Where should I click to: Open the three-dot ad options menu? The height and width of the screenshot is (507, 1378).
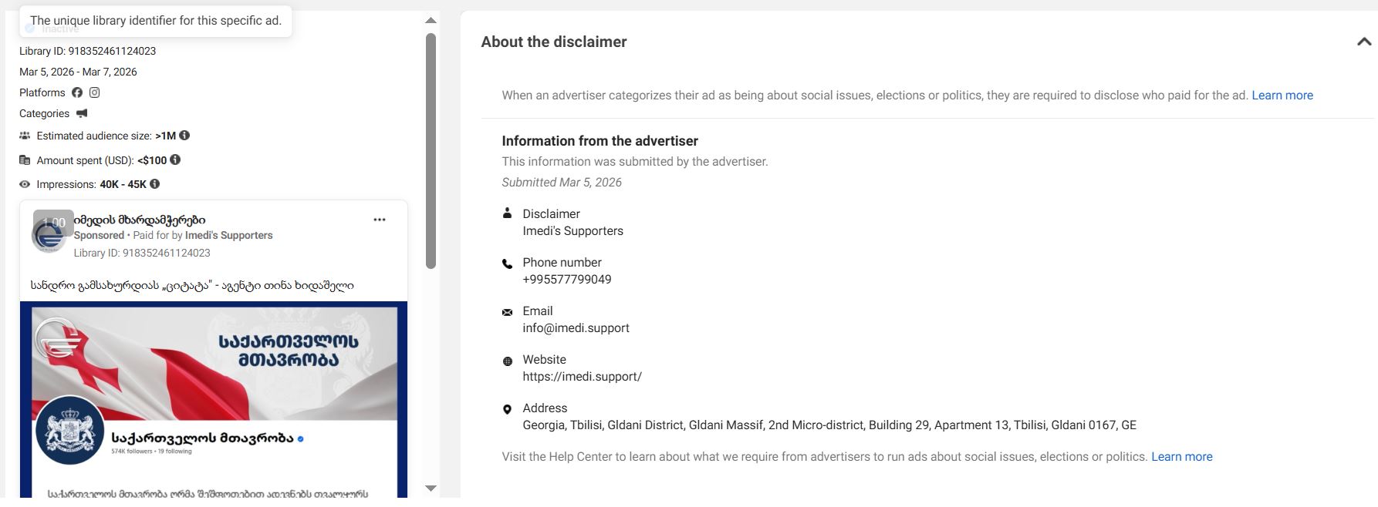point(379,220)
